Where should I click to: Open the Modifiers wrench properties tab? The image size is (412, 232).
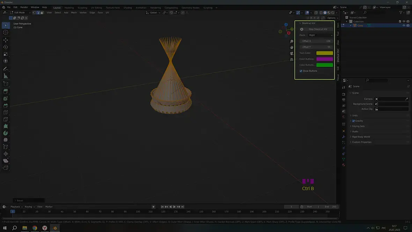(344, 137)
